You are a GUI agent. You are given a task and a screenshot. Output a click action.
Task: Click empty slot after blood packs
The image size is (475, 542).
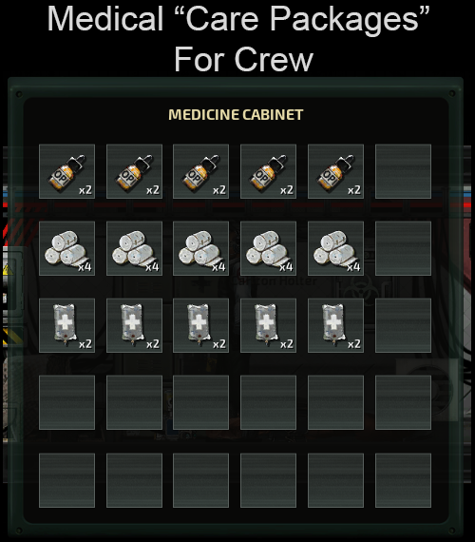coord(403,325)
